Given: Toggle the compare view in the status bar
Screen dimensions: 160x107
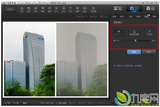Looking at the screenshot, I should [72, 103].
